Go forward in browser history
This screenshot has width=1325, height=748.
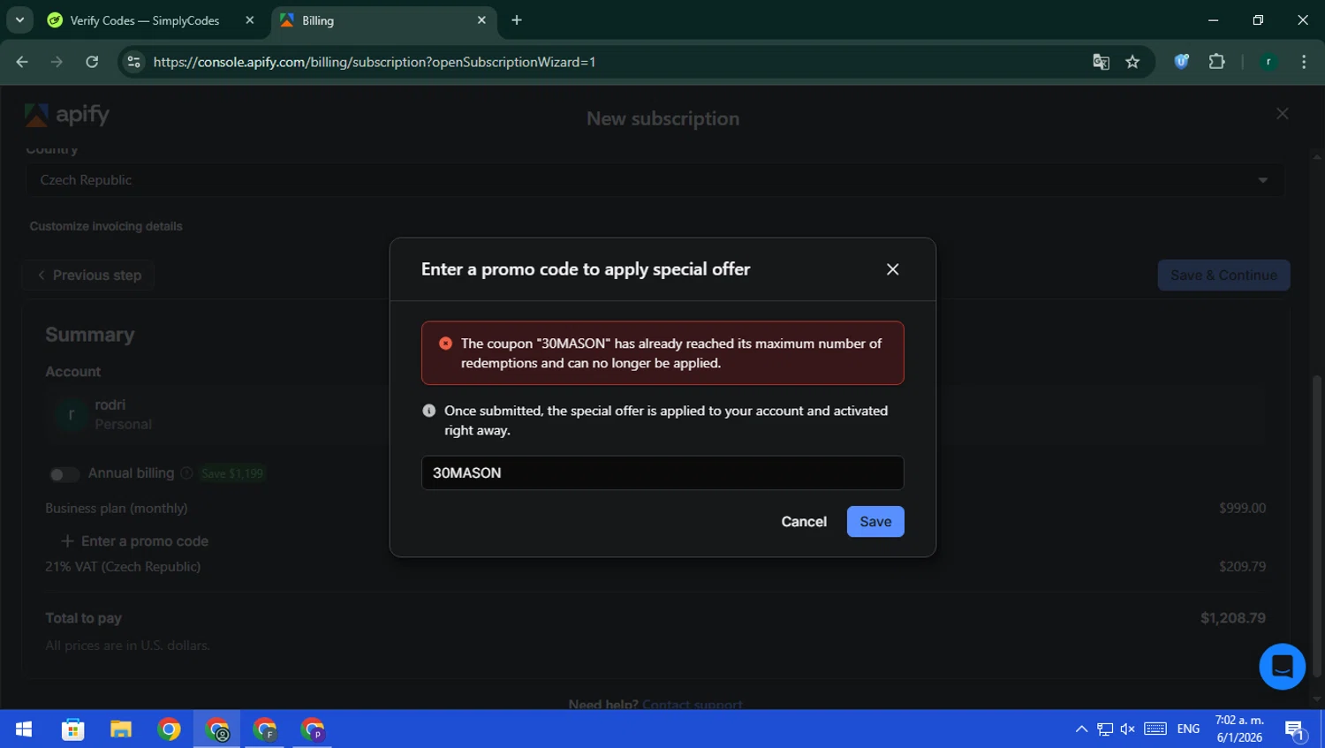57,62
